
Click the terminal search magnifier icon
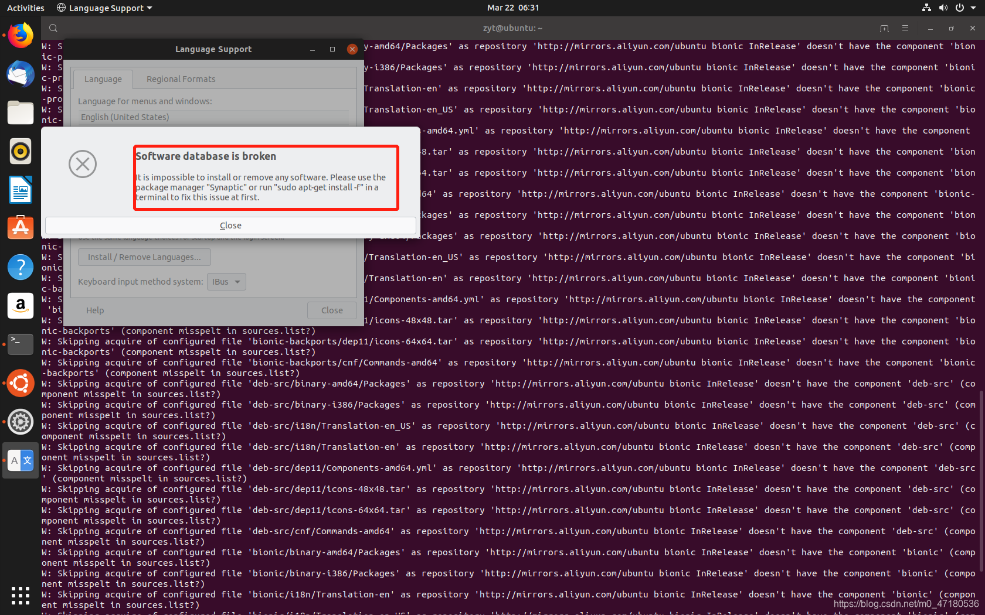[x=53, y=28]
